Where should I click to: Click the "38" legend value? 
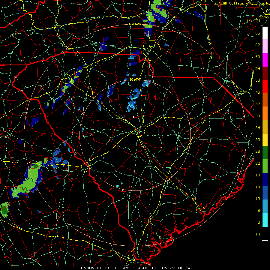click(x=258, y=116)
